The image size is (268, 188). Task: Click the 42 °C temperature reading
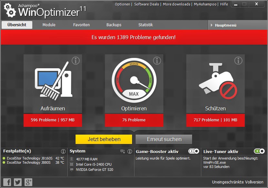click(60, 158)
